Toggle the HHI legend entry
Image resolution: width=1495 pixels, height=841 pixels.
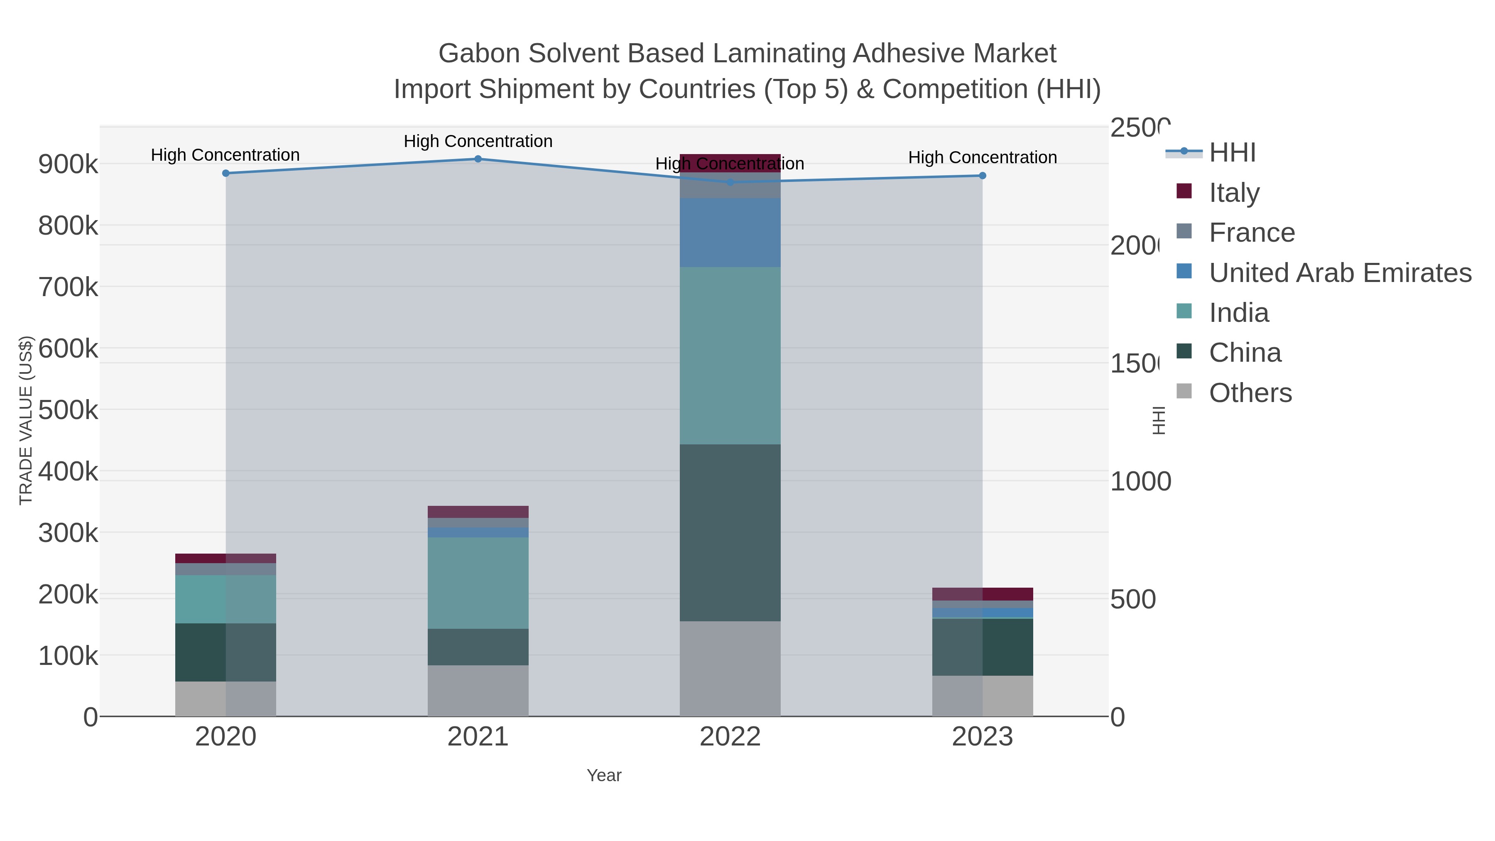[1211, 152]
